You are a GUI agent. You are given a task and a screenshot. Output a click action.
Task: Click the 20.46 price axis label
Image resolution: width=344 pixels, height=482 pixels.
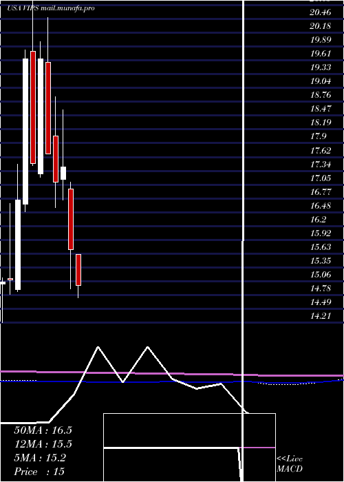tap(321, 12)
